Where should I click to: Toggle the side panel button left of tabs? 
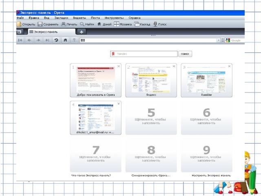pyautogui.click(x=19, y=32)
